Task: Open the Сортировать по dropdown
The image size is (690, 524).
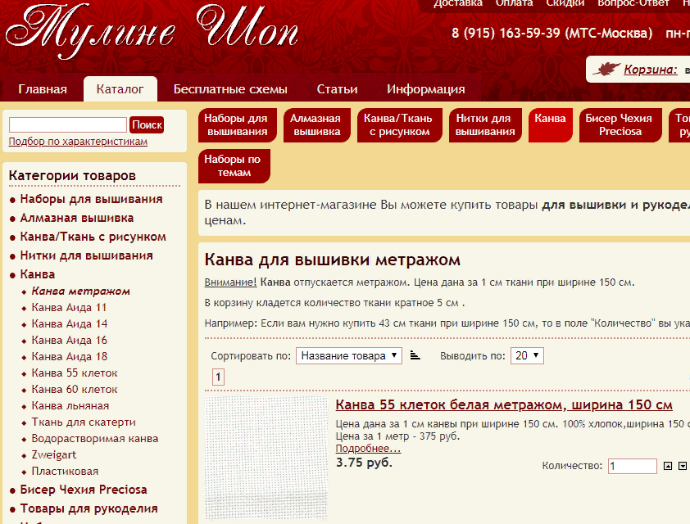Action: [x=349, y=355]
